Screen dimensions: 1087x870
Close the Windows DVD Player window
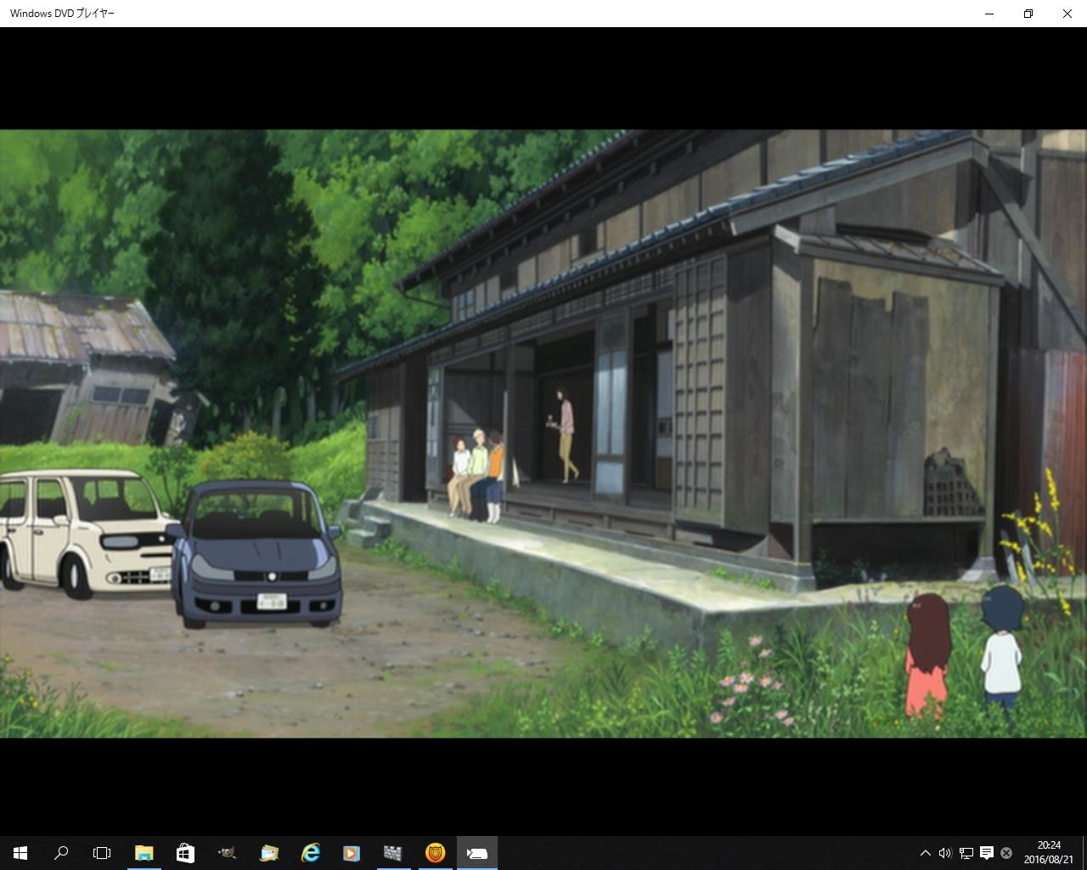(x=1067, y=14)
